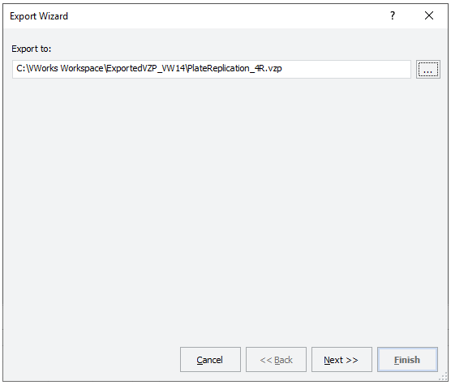Click the << Back button
Screen dimensions: 451x385
click(276, 359)
